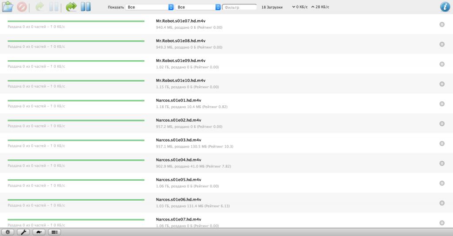
Task: Pause Narcos.s01e05.hd.m4v torrent
Action: (442, 183)
